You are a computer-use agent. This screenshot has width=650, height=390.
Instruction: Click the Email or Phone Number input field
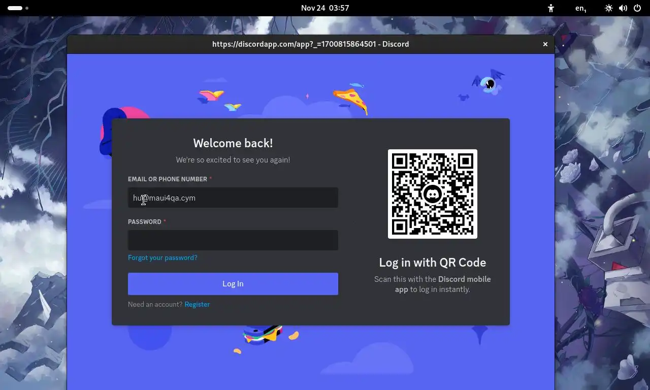click(x=233, y=198)
